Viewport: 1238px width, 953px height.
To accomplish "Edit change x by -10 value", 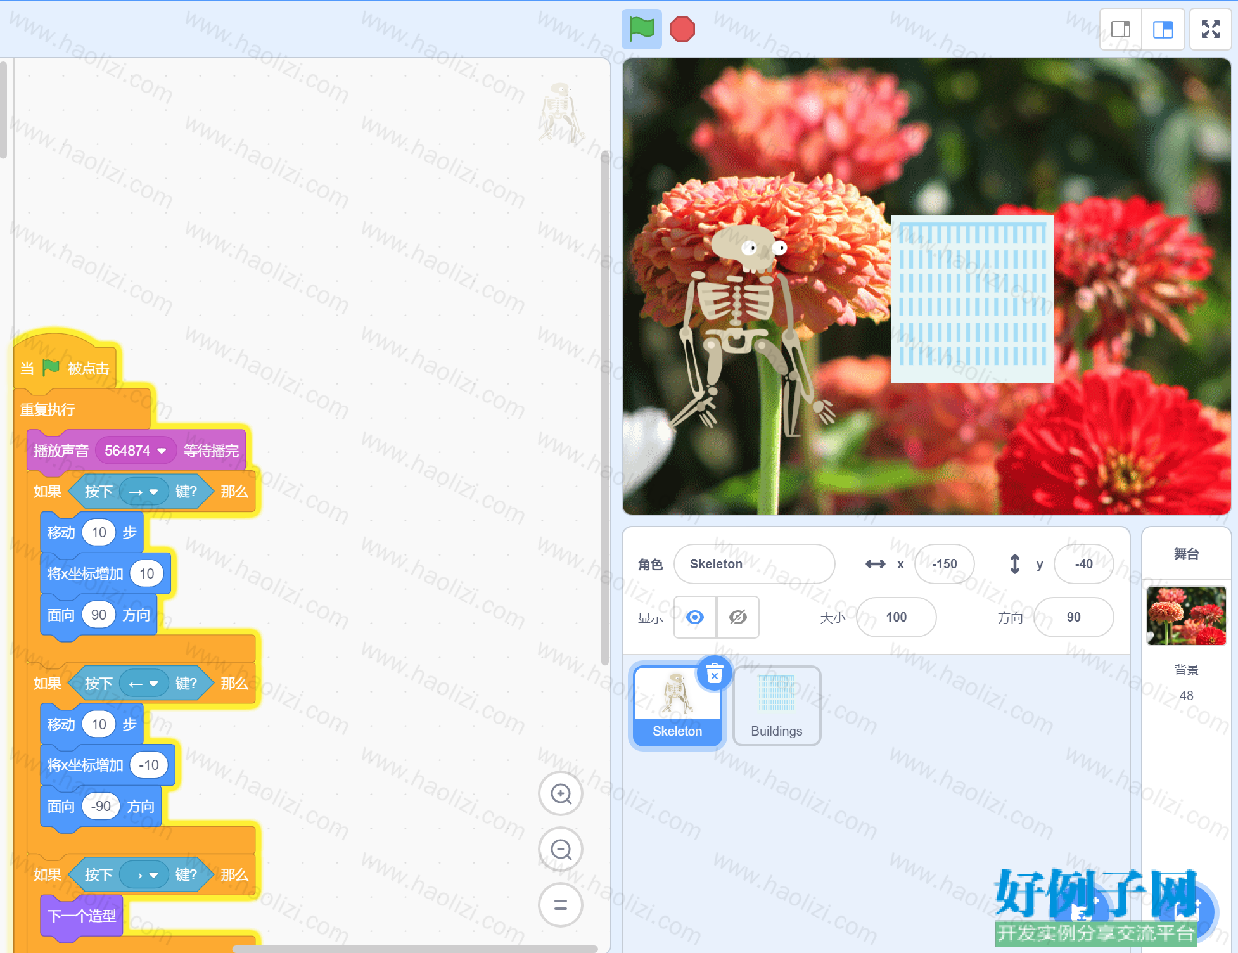I will point(149,765).
